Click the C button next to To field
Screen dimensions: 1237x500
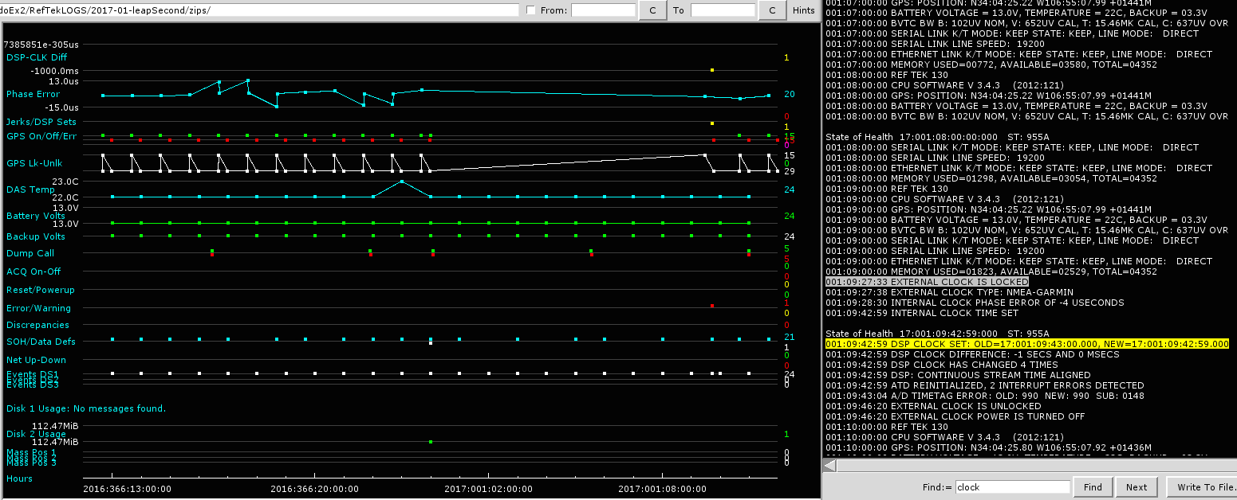(x=772, y=10)
